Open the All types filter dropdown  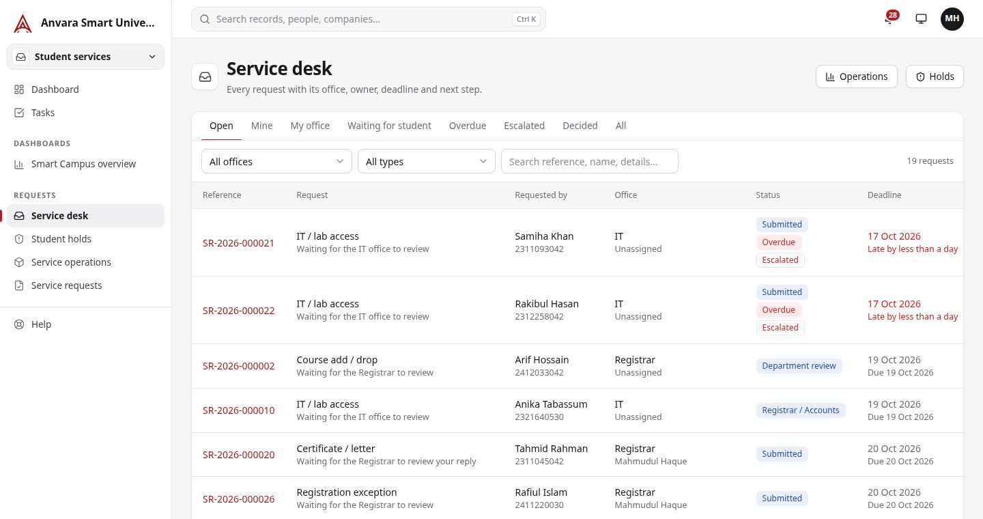click(x=427, y=161)
